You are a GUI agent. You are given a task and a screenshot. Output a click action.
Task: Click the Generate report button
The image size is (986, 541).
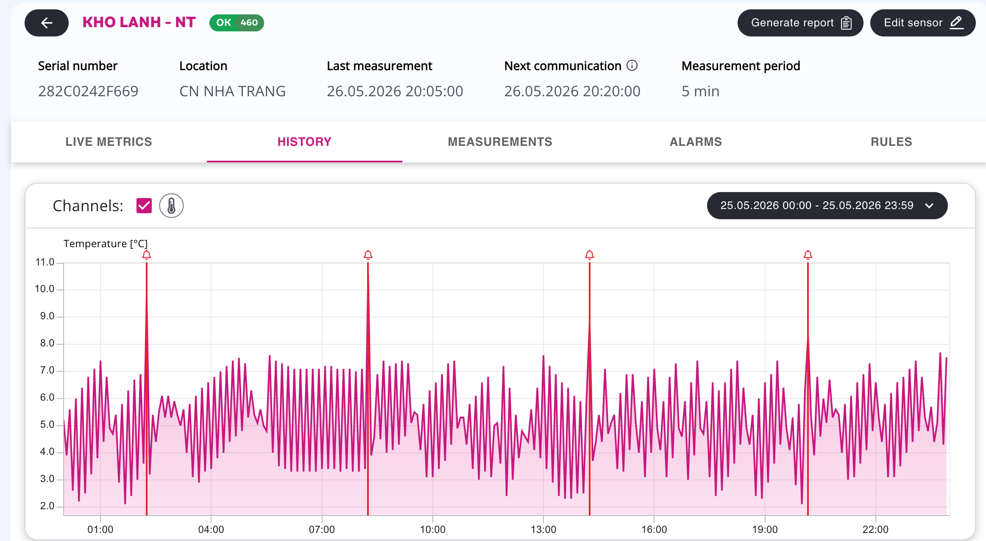click(800, 23)
